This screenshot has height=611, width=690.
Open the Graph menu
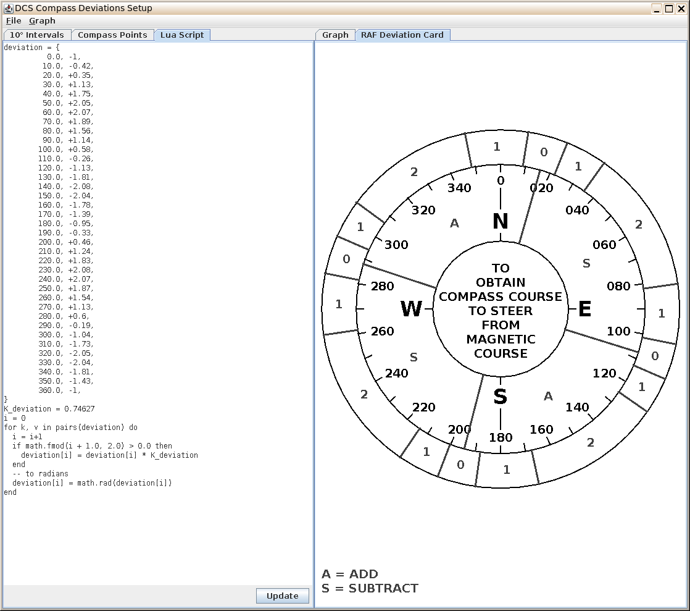tap(42, 21)
